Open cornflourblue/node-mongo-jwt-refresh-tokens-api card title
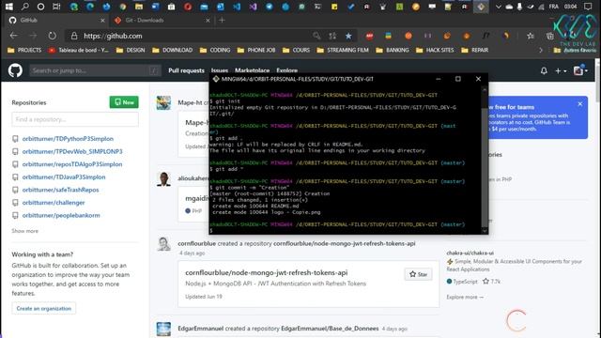This screenshot has width=601, height=338. coord(267,272)
